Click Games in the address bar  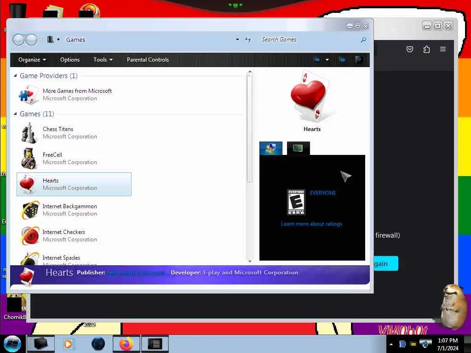75,40
